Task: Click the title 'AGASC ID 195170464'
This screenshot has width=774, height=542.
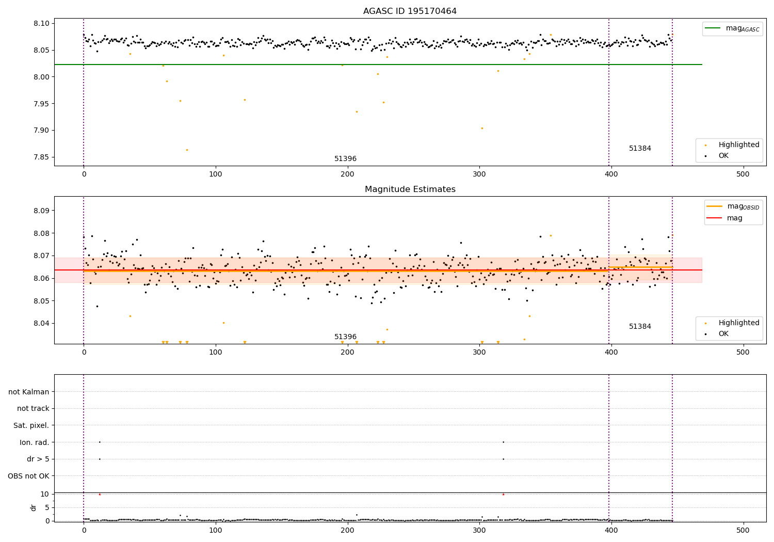Action: (410, 11)
